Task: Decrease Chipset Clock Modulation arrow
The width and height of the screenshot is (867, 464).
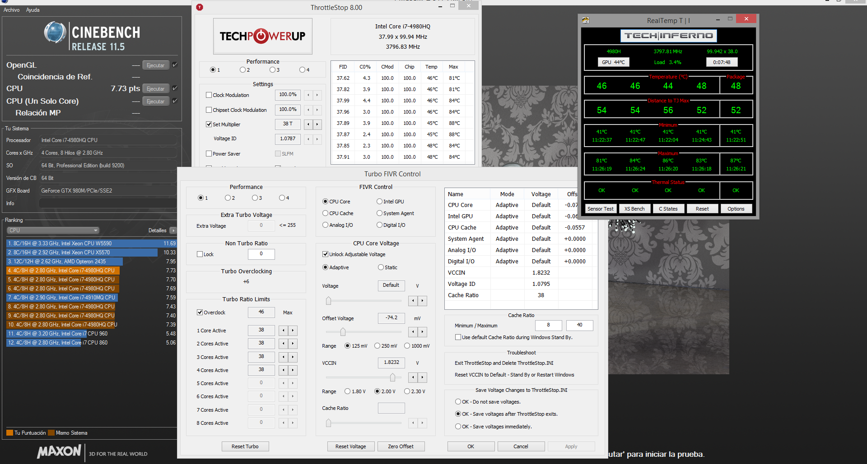Action: (x=308, y=110)
